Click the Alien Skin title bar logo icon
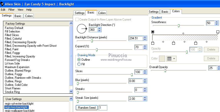The image size is (220, 112). [2, 4]
